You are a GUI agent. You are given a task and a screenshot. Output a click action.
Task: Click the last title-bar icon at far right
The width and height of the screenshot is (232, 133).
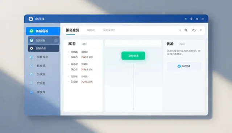pos(203,19)
